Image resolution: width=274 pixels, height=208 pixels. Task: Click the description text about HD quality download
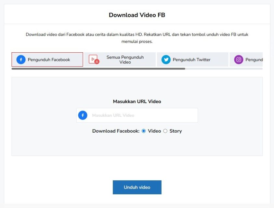click(137, 38)
